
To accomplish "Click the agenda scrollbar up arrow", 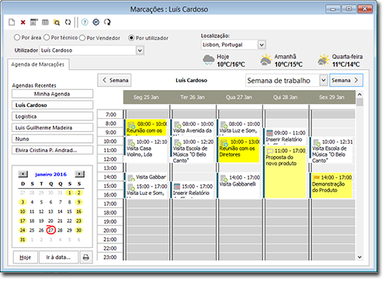I will tap(359, 94).
